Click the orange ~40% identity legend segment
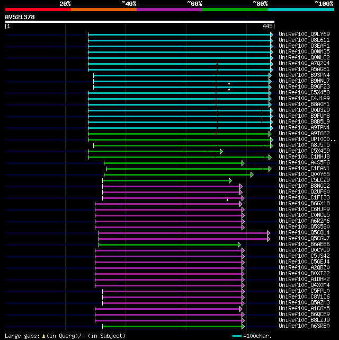This screenshot has width=339, height=340. tap(104, 10)
